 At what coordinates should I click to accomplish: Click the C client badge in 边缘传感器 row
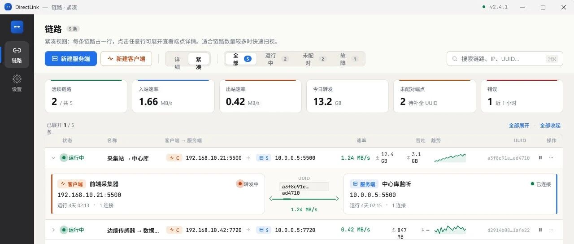pyautogui.click(x=174, y=230)
